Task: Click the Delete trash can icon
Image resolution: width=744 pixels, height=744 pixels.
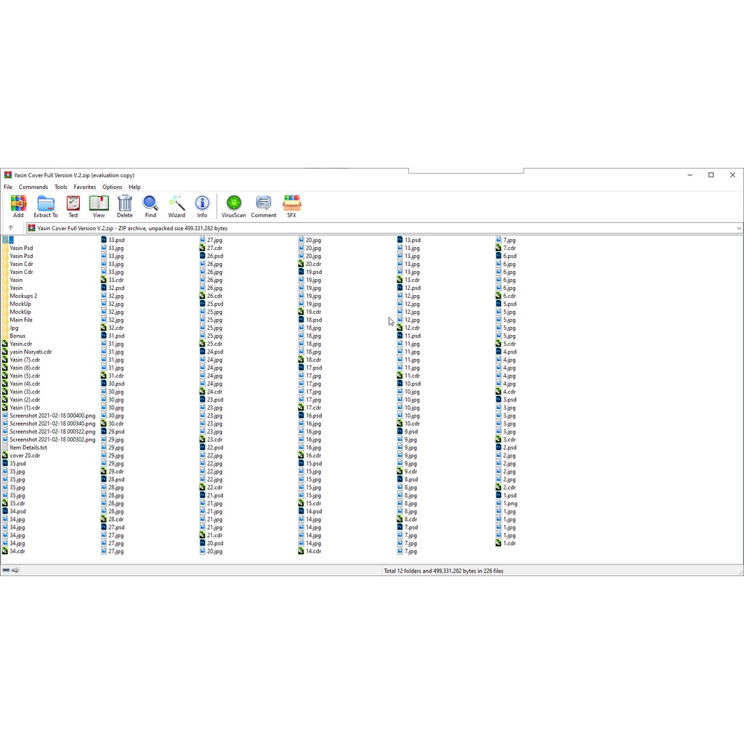Action: point(125,206)
